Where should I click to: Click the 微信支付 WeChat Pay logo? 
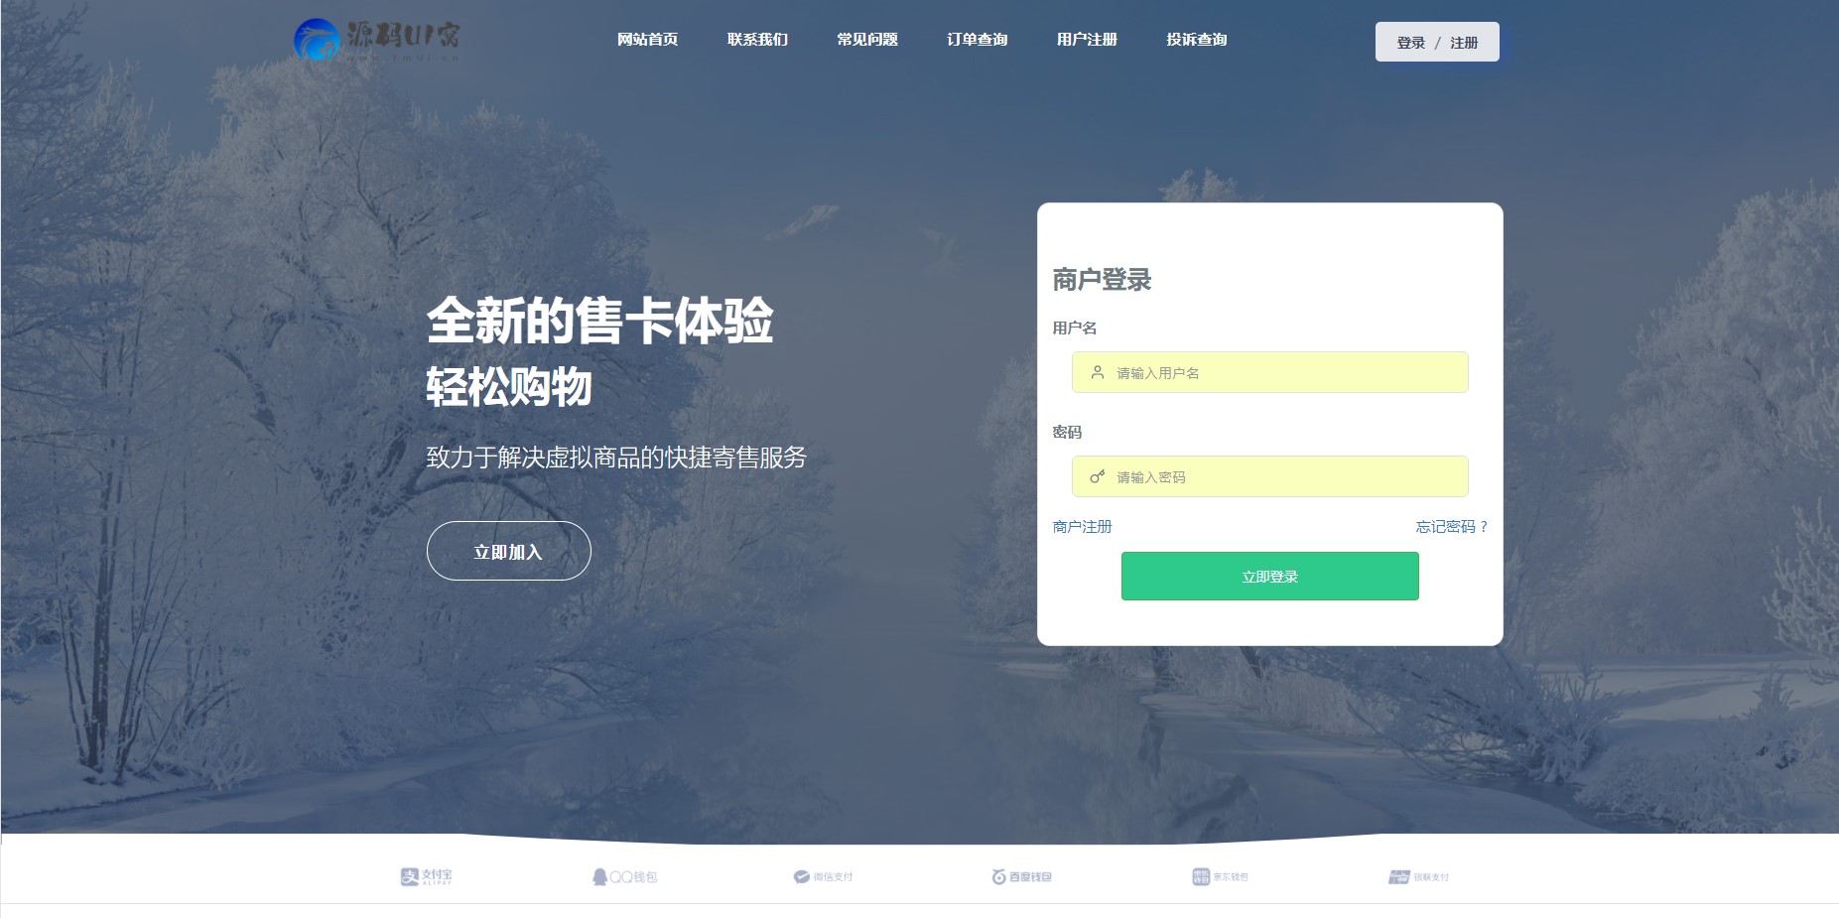(823, 876)
